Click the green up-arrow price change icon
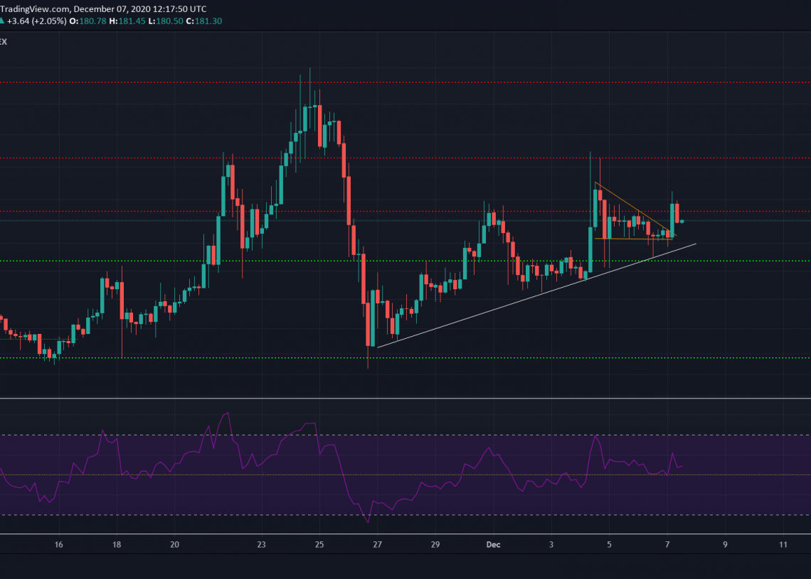The image size is (811, 579). tap(2, 21)
